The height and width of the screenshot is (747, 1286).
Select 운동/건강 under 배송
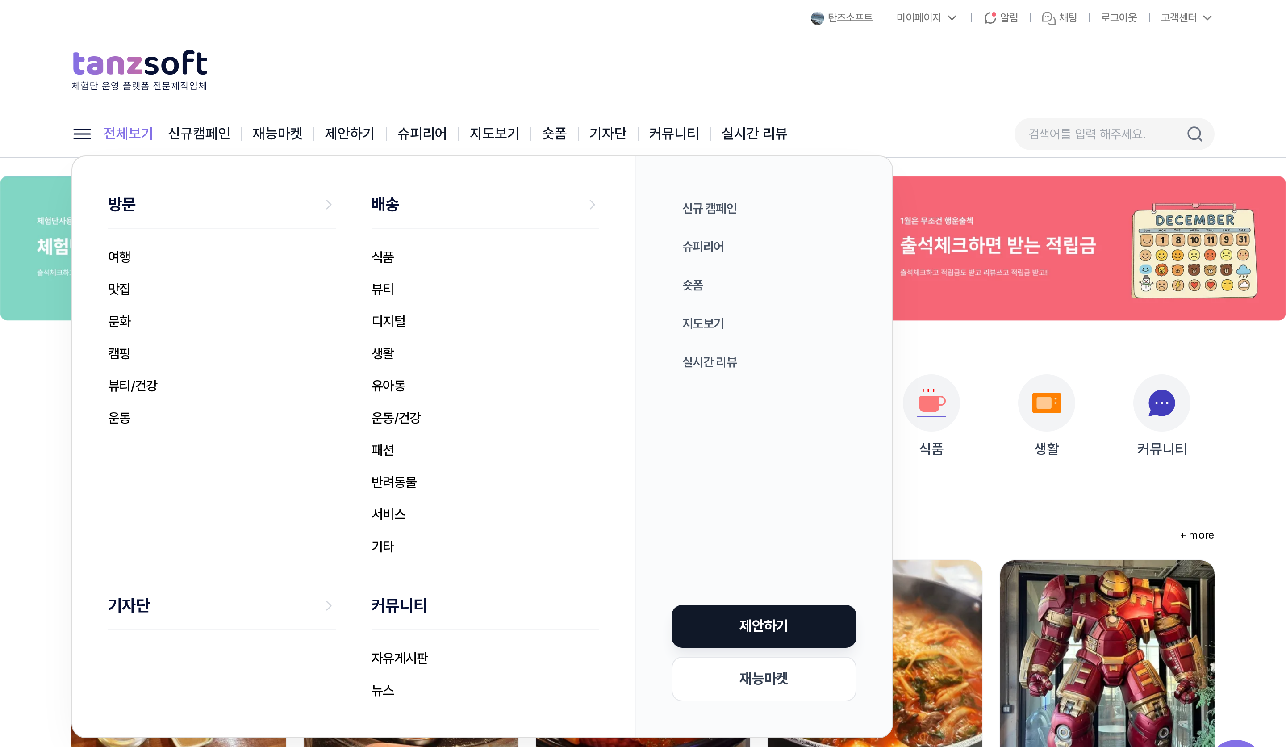(396, 418)
